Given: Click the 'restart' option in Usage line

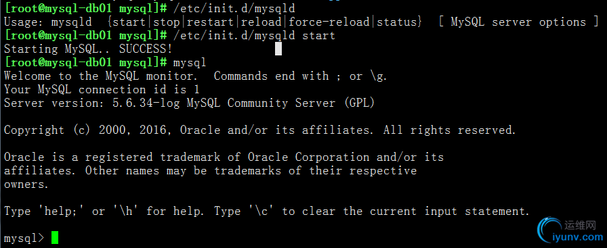Looking at the screenshot, I should point(211,22).
